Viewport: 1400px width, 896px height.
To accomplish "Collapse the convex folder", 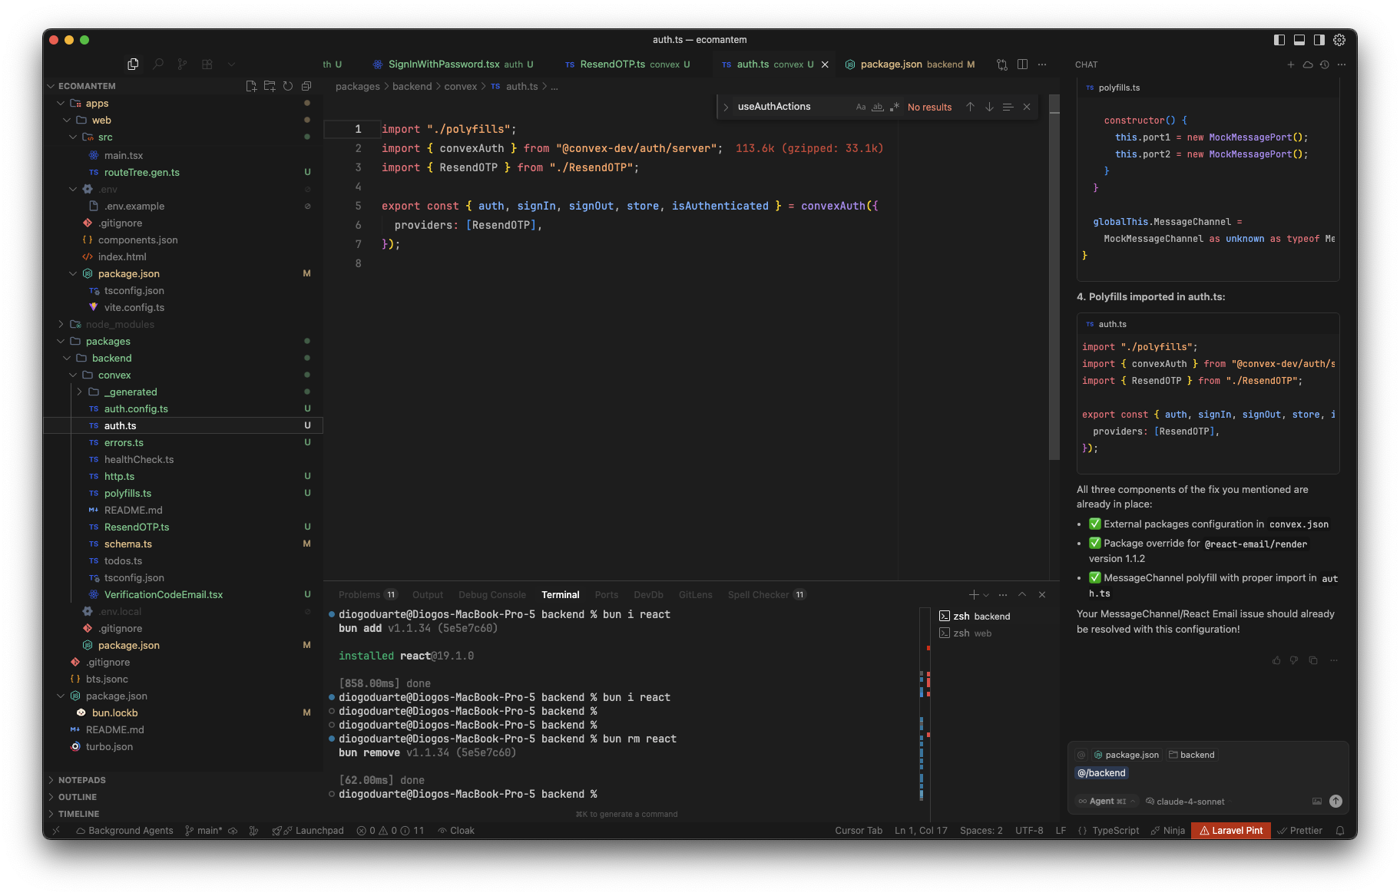I will tap(73, 375).
